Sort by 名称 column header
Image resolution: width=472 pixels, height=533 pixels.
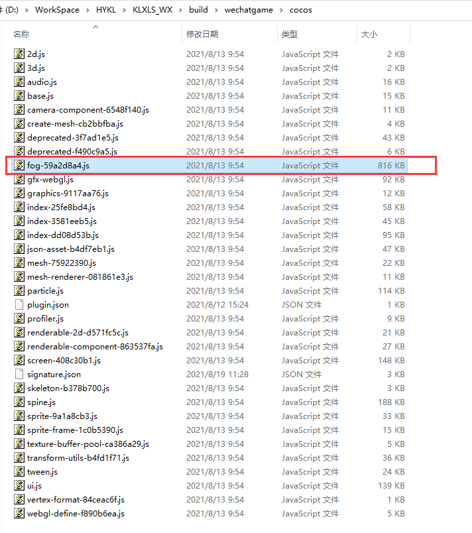click(21, 34)
